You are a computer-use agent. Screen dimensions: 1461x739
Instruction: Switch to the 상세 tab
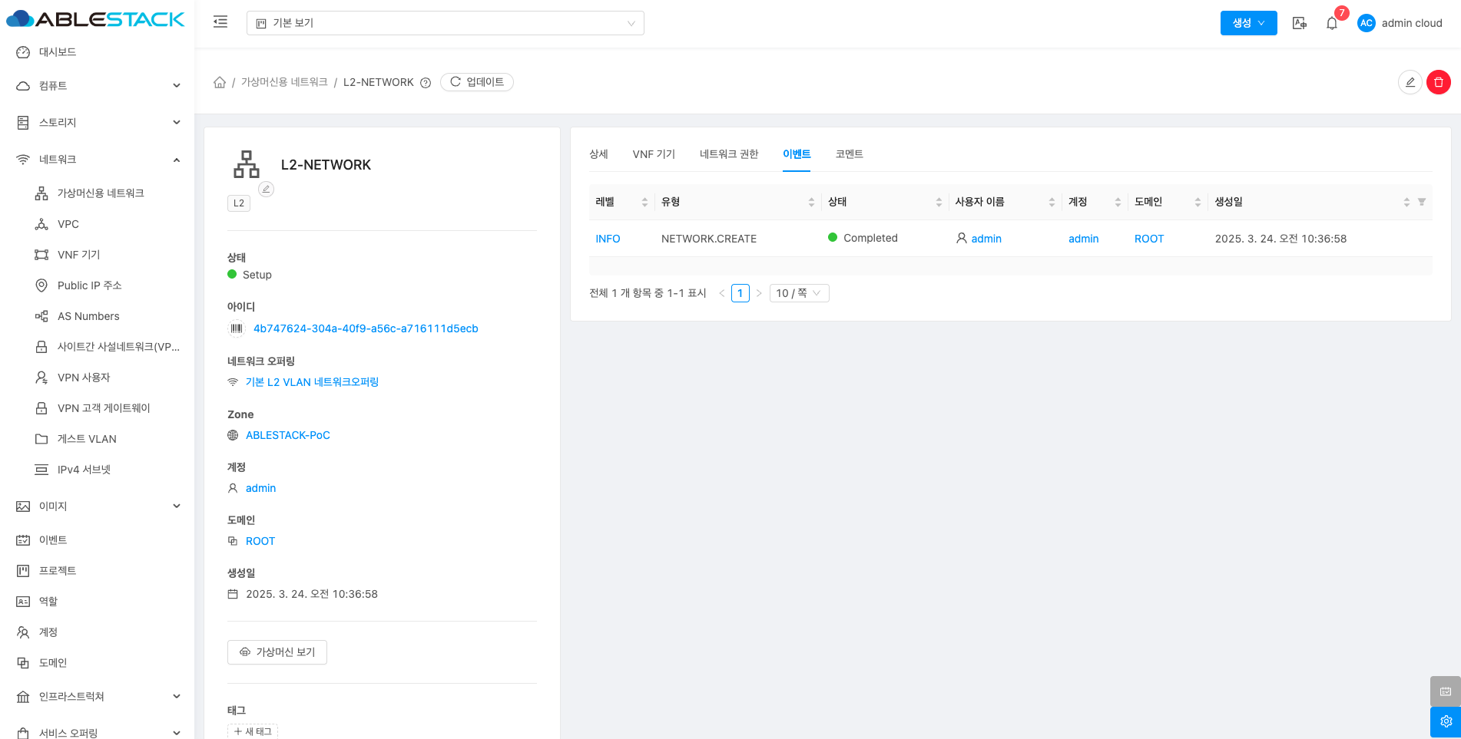click(x=598, y=154)
